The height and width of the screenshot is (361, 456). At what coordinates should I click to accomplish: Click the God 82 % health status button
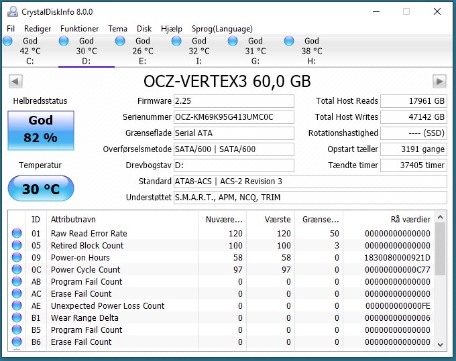(x=41, y=131)
